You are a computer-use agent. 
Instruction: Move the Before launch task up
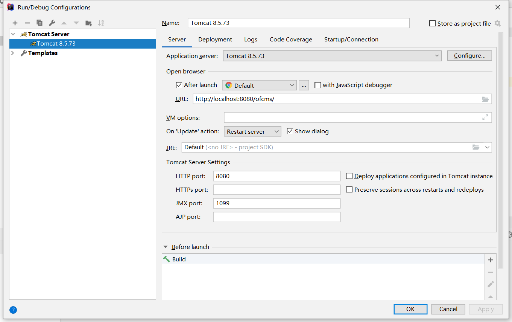491,296
